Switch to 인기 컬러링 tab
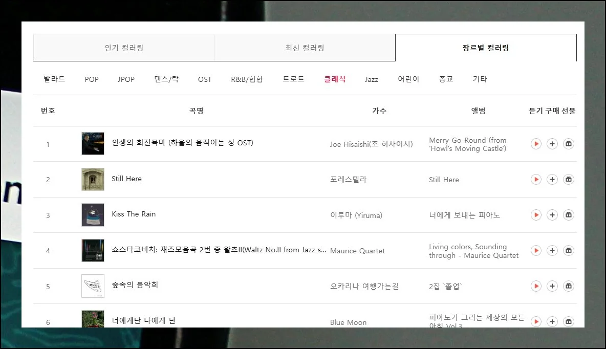The height and width of the screenshot is (349, 606). pyautogui.click(x=123, y=48)
